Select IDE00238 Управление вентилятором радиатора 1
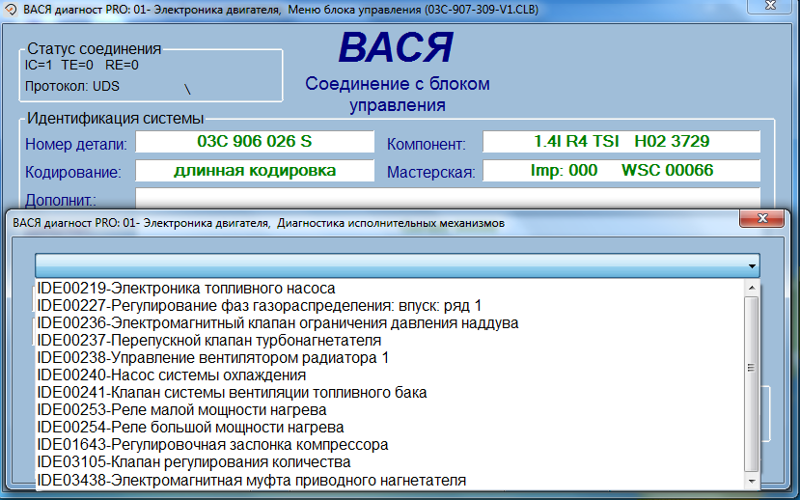Screen dimensions: 800x500 click(212, 358)
